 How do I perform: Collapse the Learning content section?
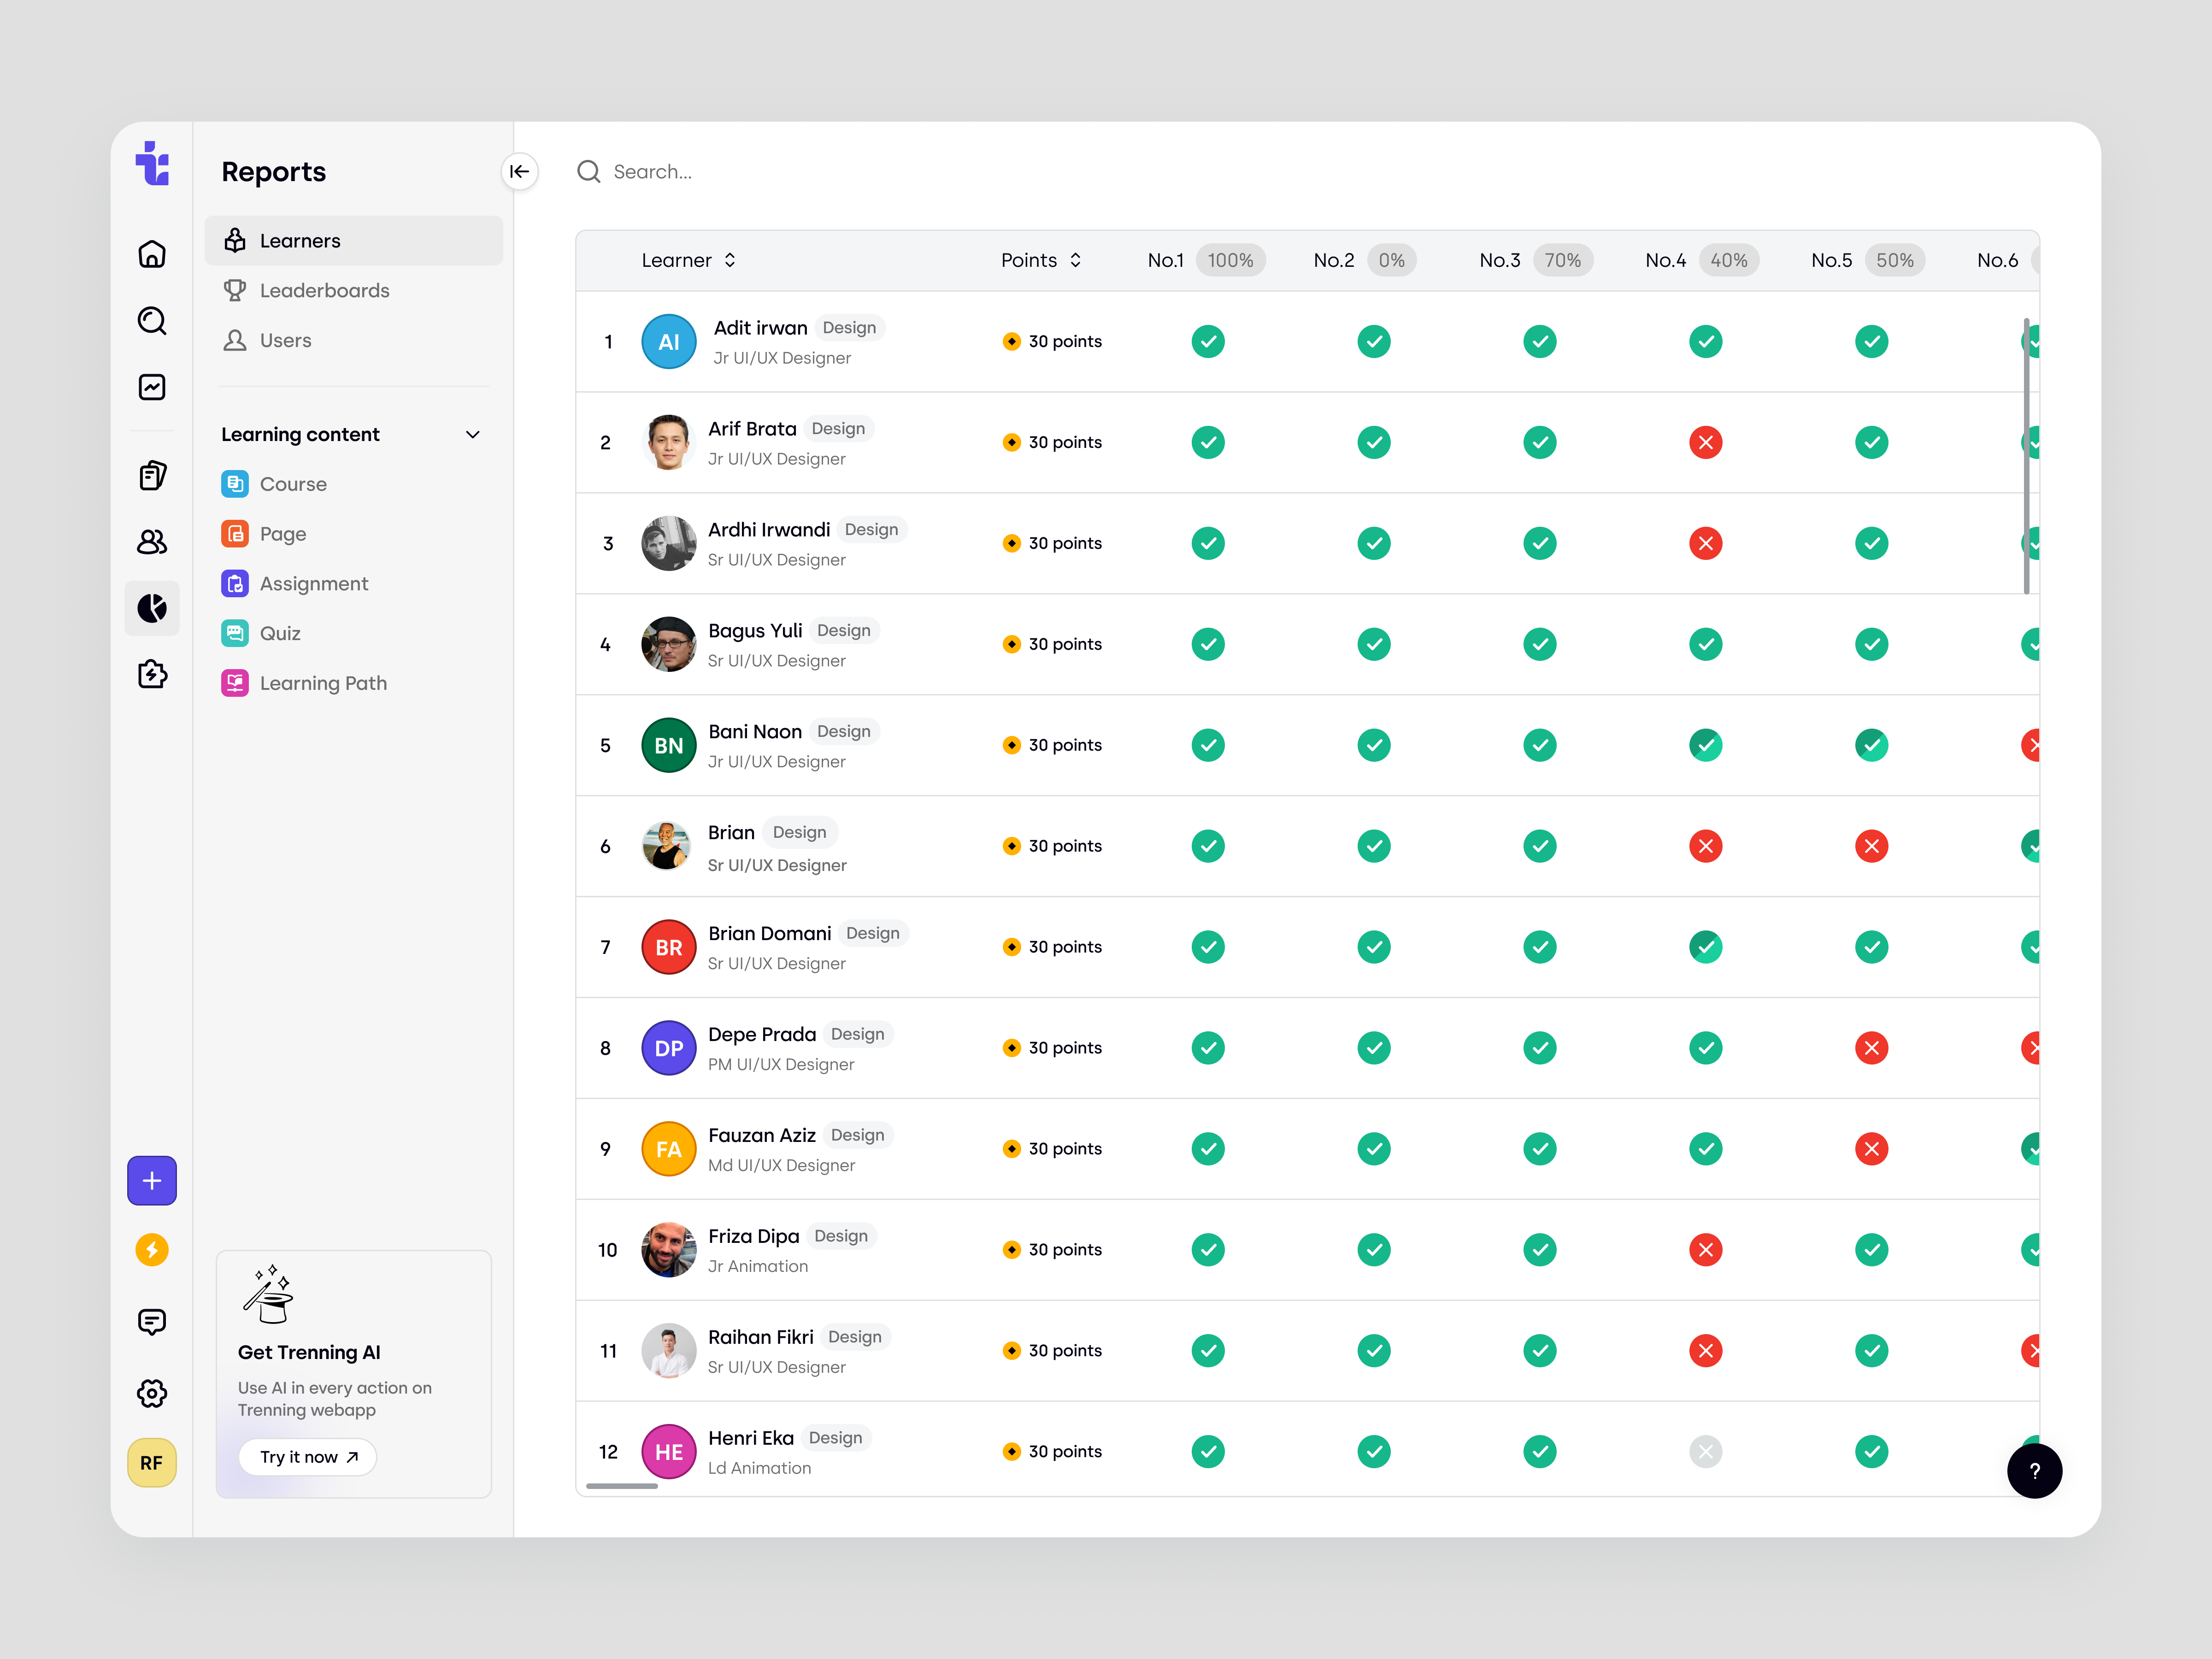tap(473, 435)
